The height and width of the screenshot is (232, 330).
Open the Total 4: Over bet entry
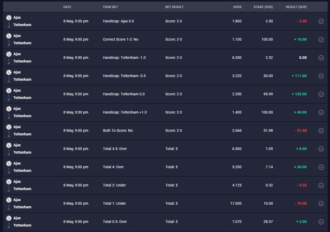click(x=165, y=167)
